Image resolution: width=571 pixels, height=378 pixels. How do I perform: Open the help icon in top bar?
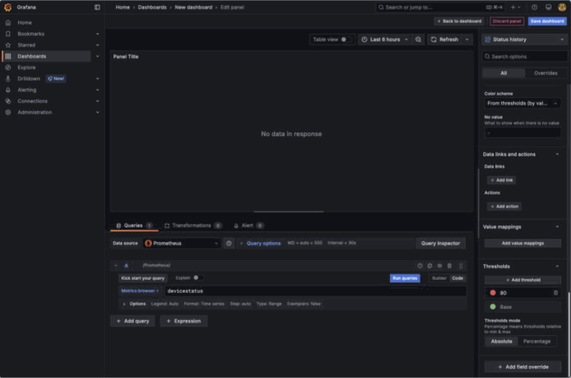[x=534, y=7]
